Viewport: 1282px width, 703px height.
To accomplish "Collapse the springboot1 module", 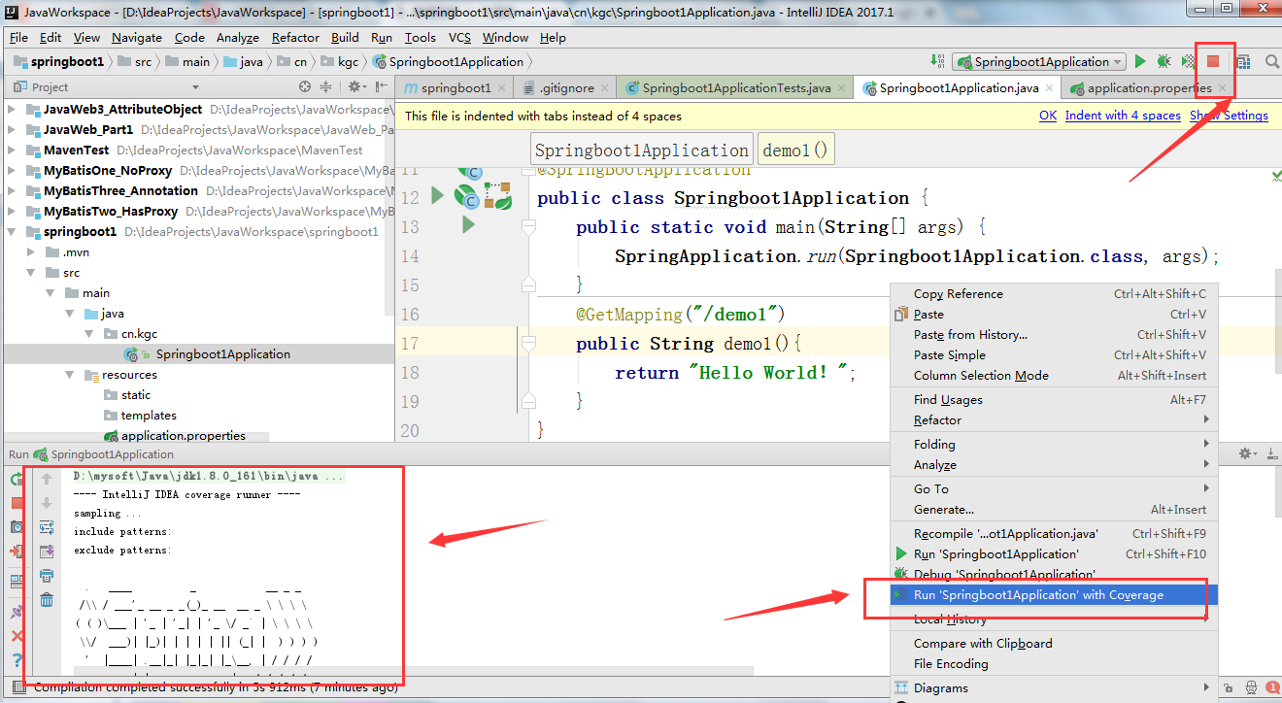I will (12, 232).
